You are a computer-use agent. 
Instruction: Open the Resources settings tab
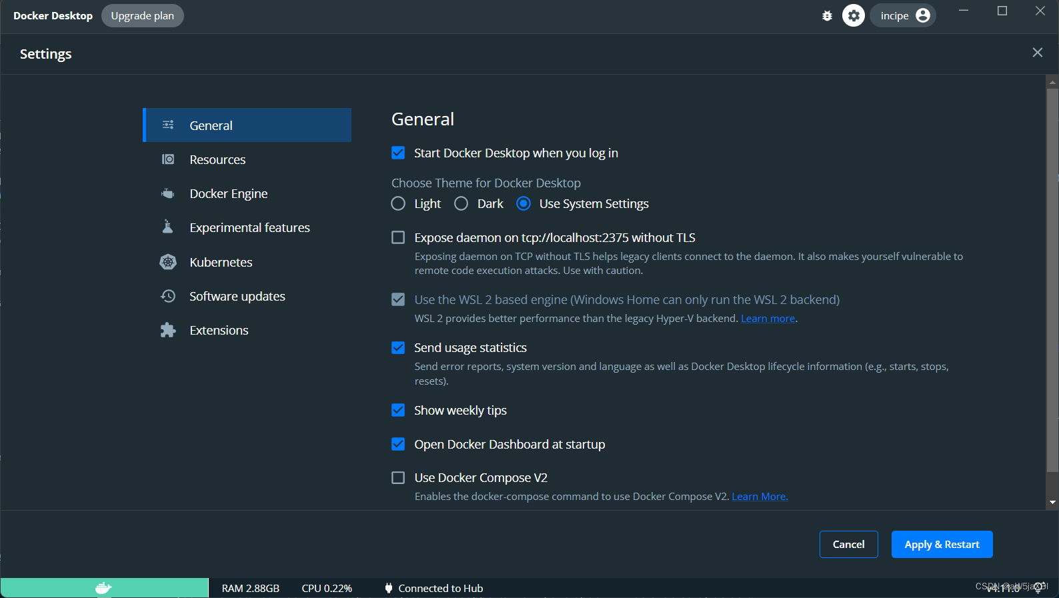(247, 159)
